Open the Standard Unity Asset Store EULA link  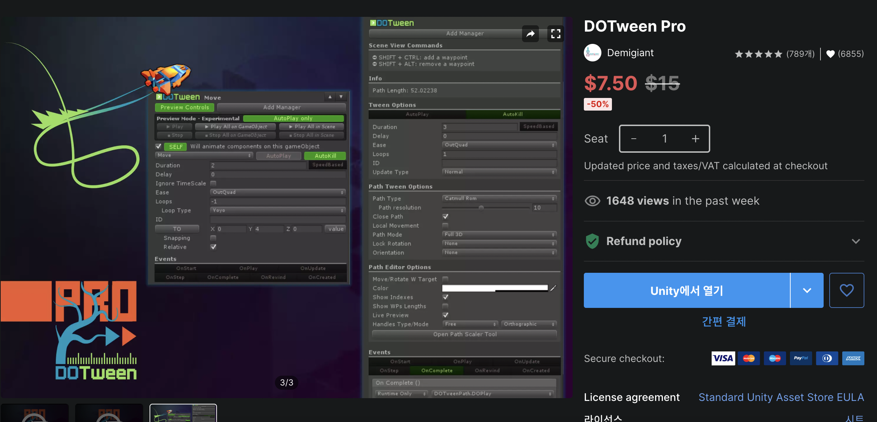point(781,397)
